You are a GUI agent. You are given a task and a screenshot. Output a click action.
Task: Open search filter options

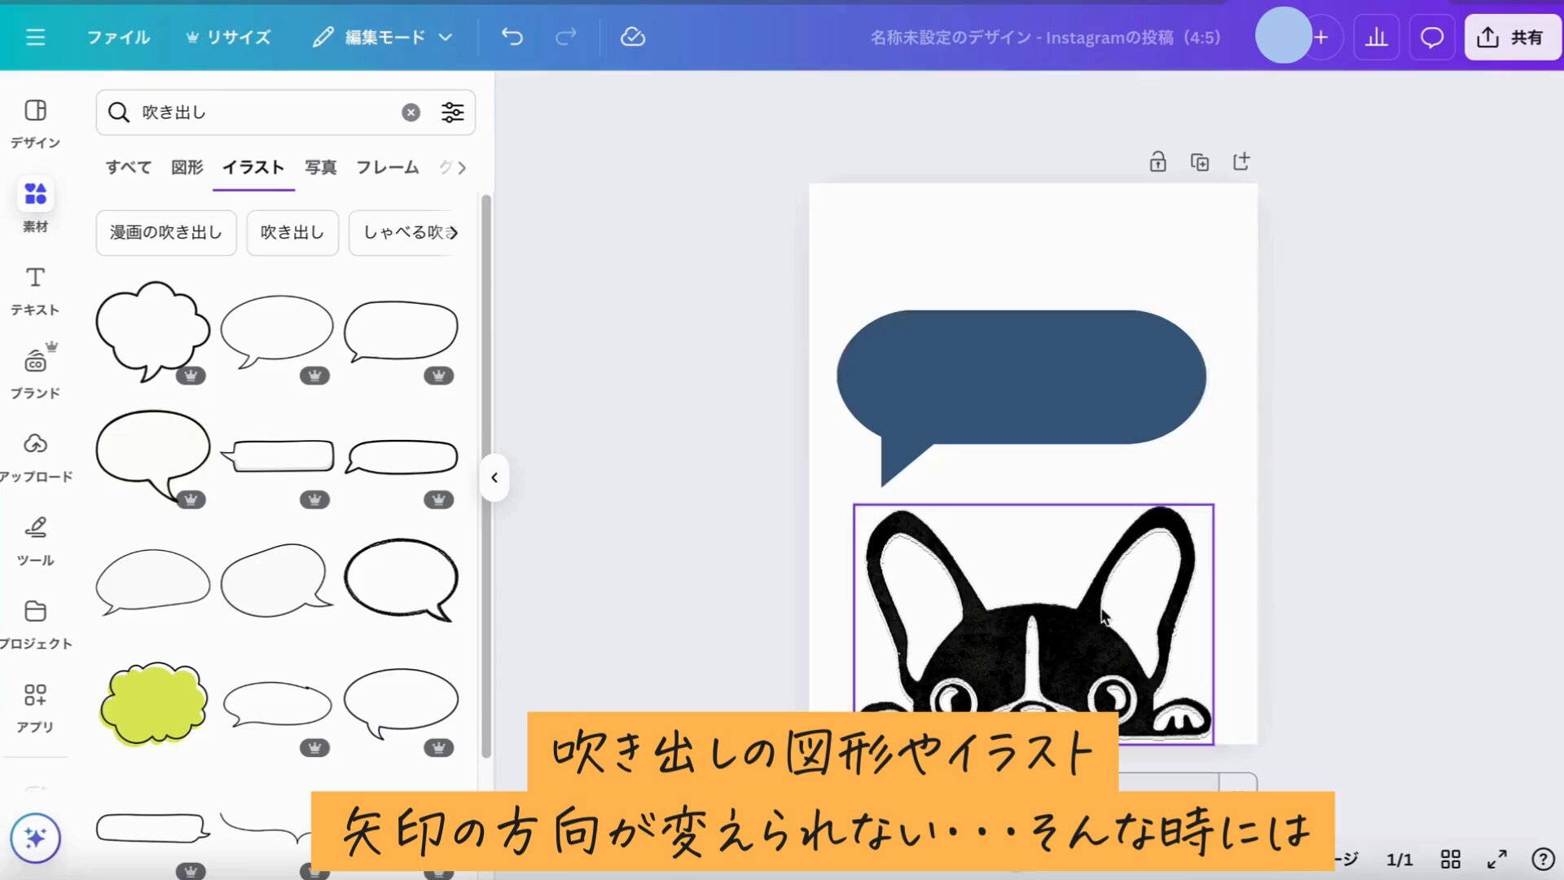click(x=452, y=112)
